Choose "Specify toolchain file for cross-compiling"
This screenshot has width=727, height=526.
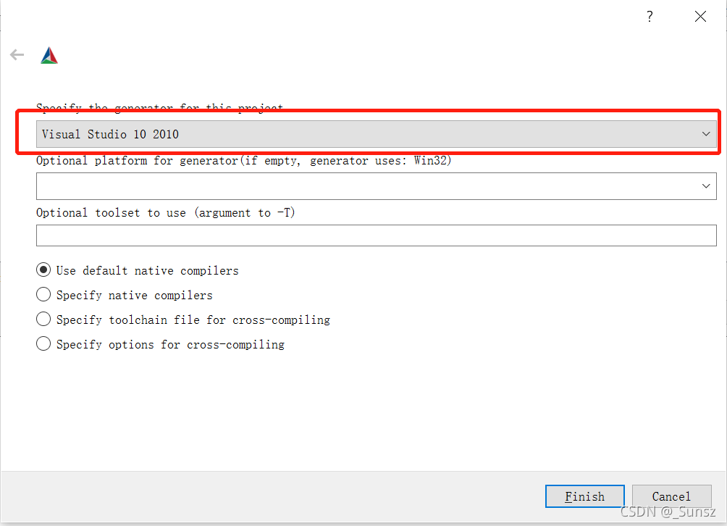tap(43, 319)
